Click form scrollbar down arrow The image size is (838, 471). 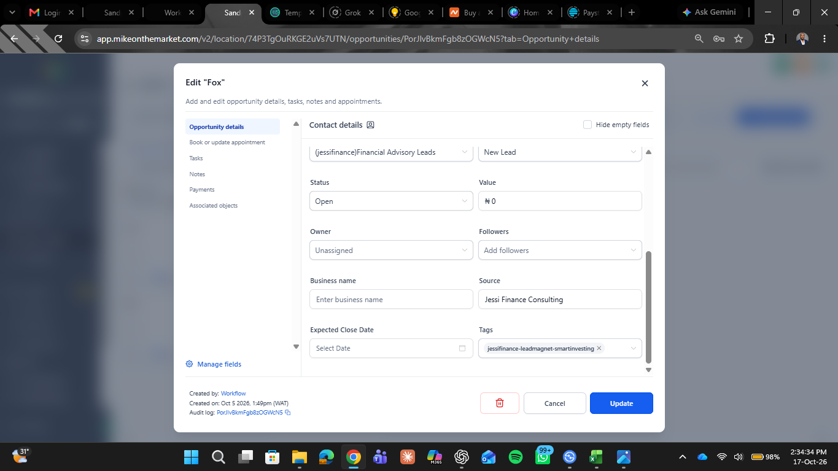[x=648, y=370]
